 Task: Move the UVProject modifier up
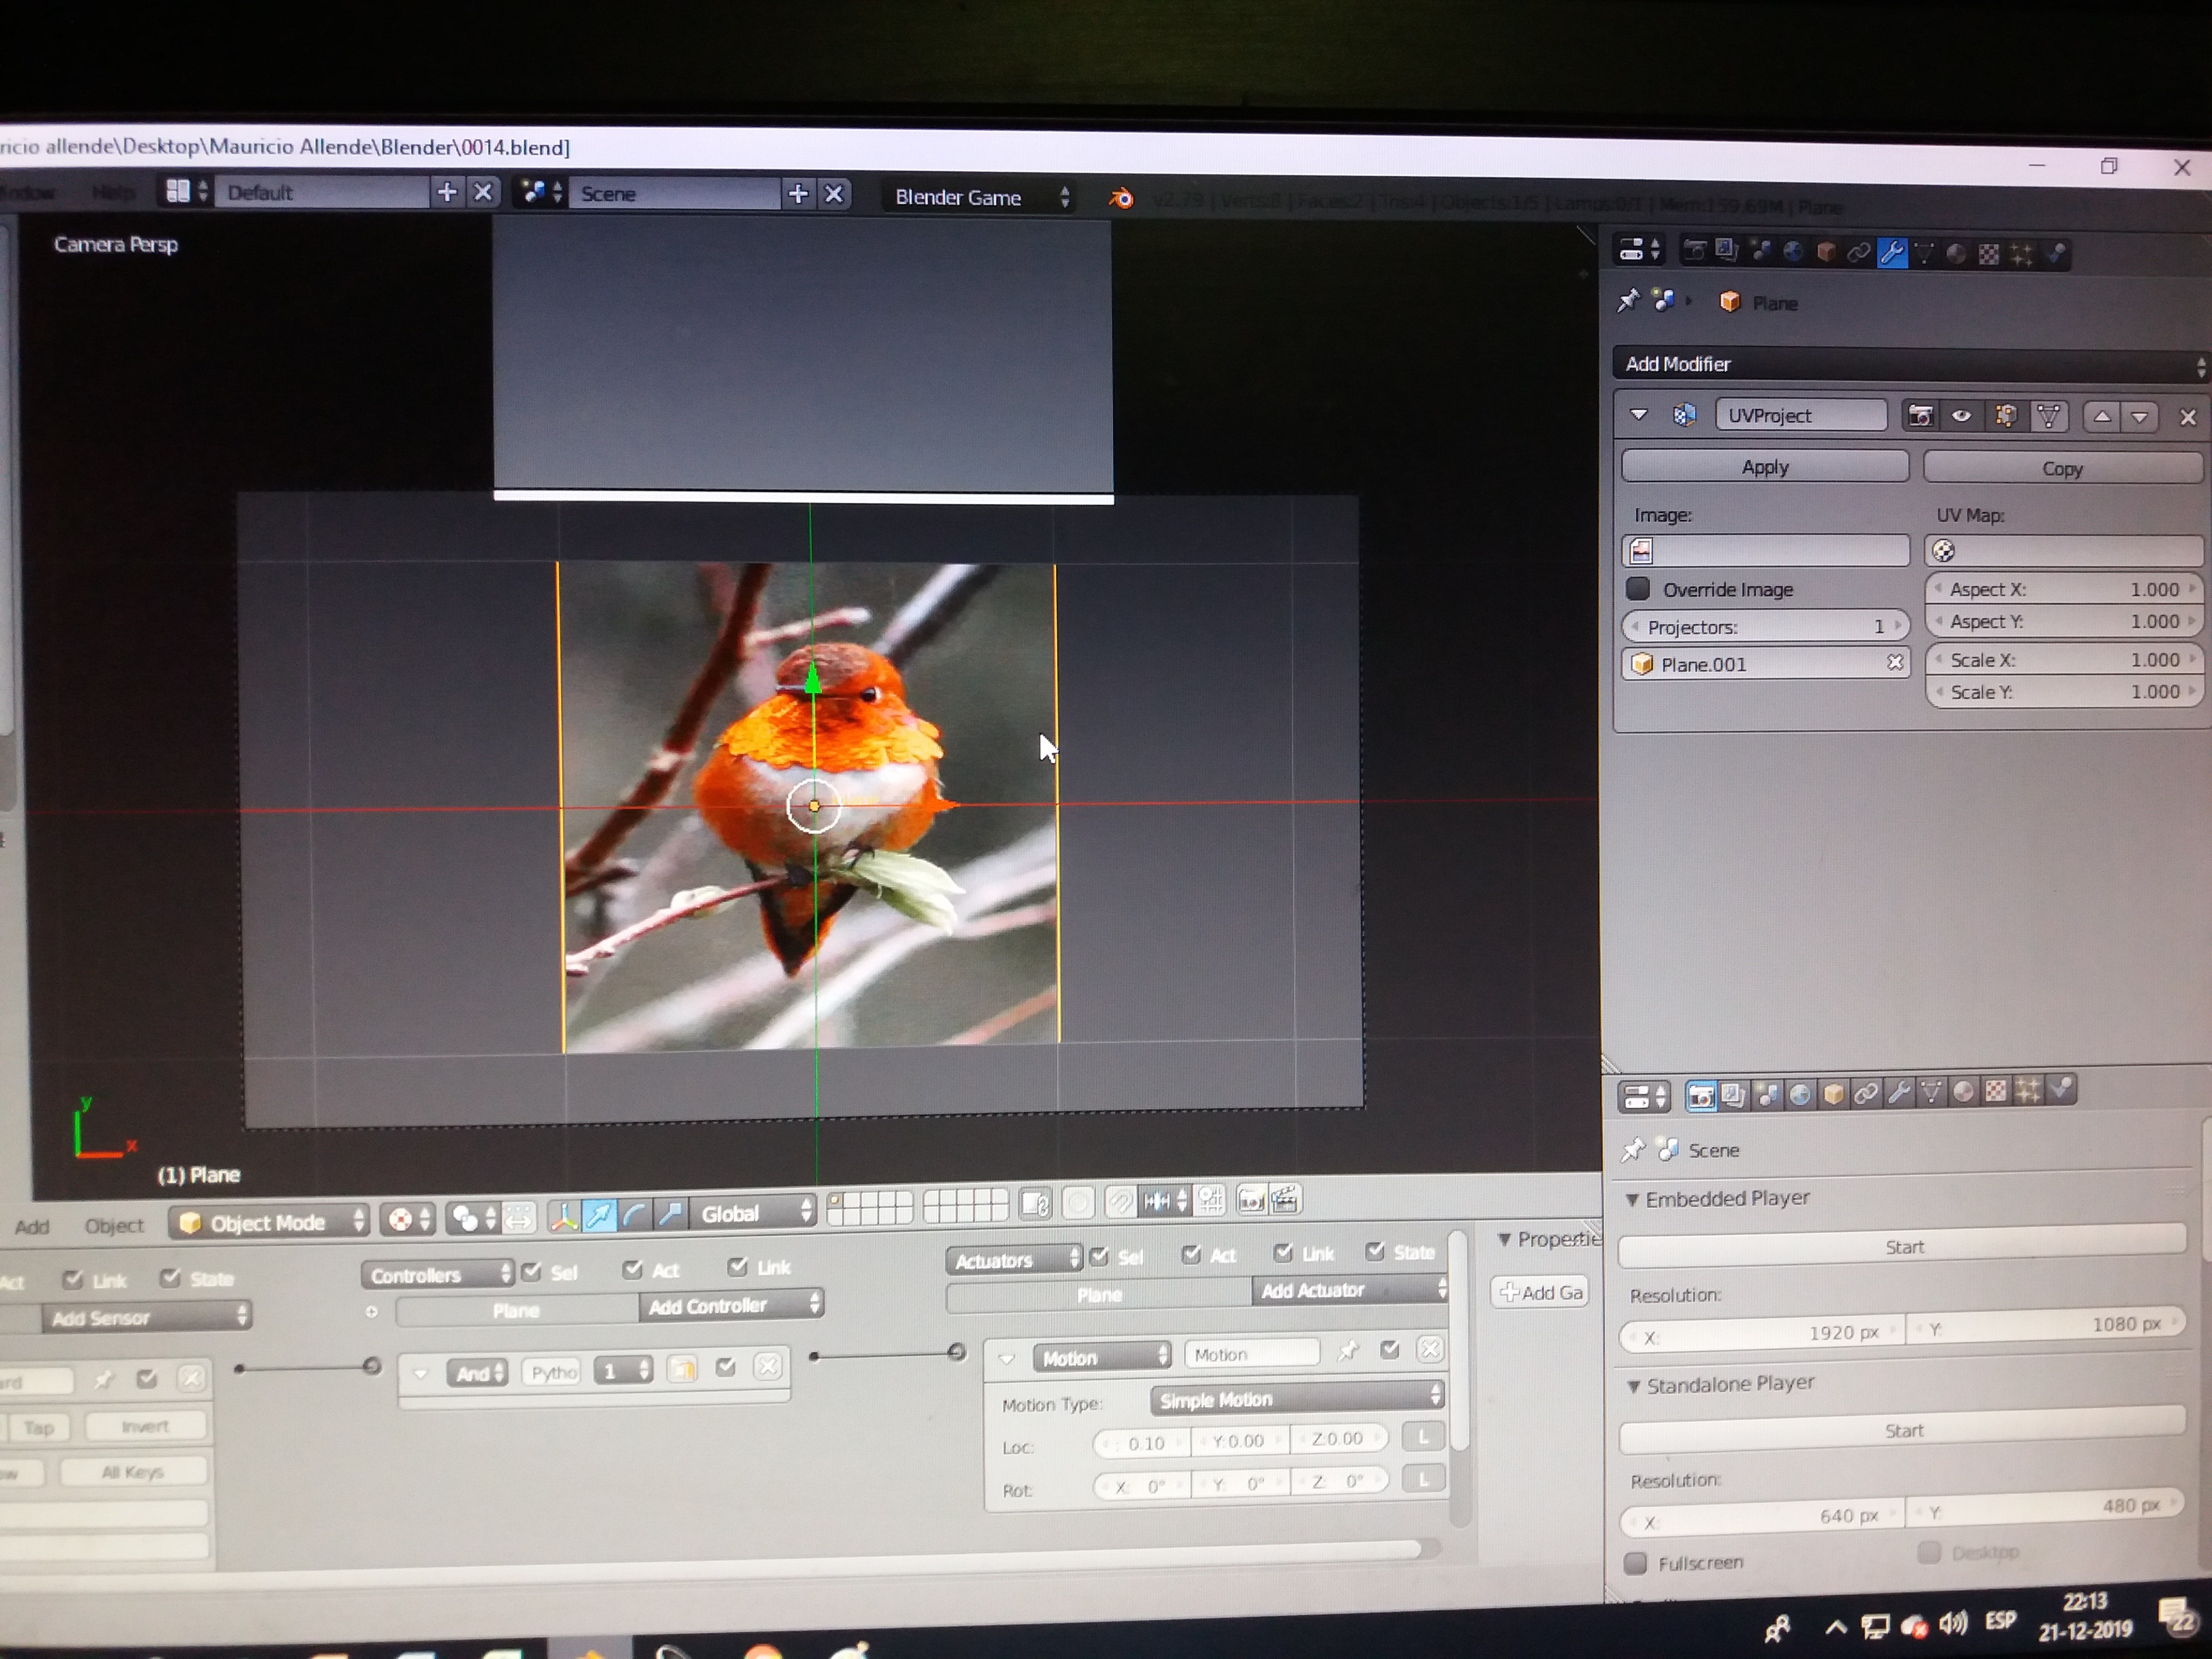(2102, 417)
